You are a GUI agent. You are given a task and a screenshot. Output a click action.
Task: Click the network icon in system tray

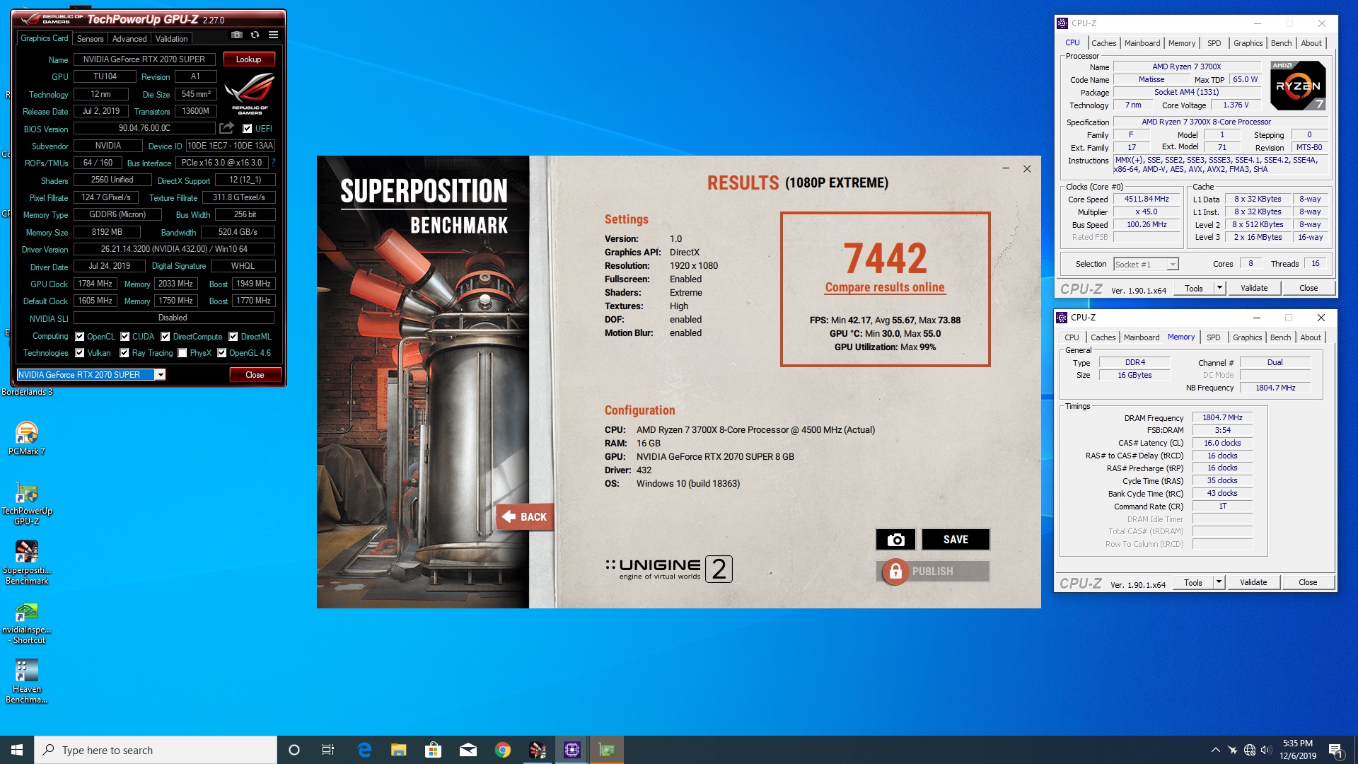tap(1250, 750)
